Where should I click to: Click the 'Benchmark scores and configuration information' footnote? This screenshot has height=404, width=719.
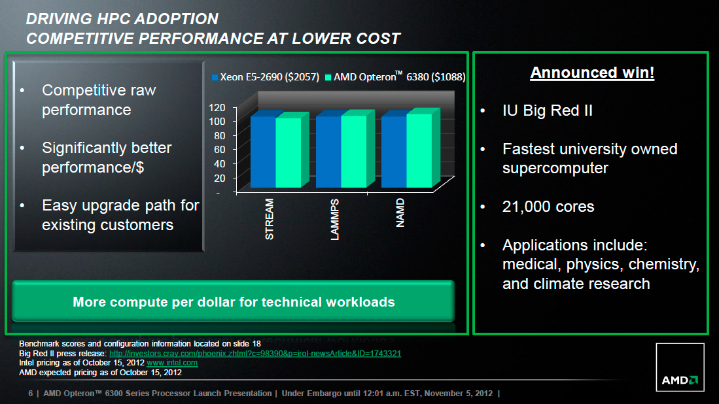tap(140, 344)
